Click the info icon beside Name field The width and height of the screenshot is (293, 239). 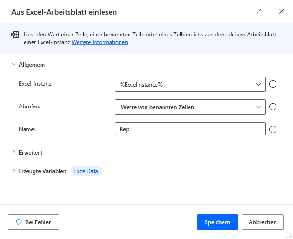(273, 129)
